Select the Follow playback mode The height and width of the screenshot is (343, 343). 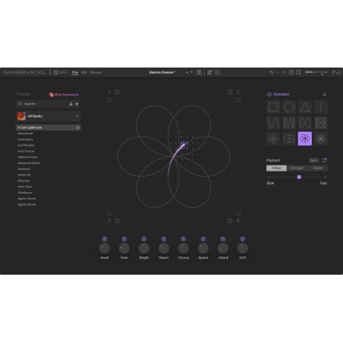click(x=276, y=168)
